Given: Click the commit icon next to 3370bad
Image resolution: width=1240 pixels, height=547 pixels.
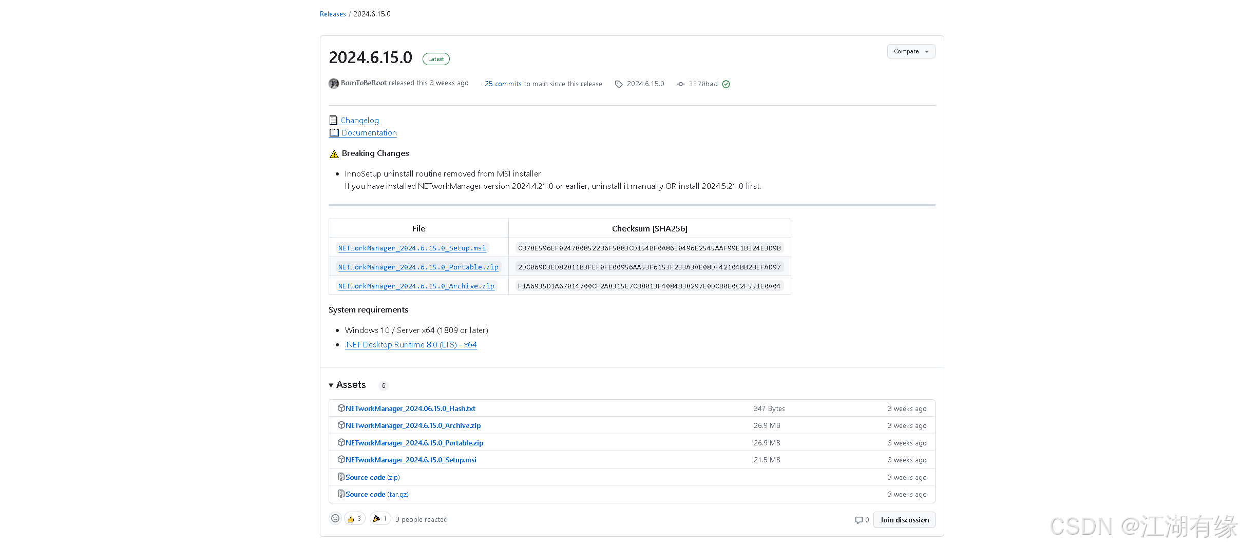Looking at the screenshot, I should point(681,84).
